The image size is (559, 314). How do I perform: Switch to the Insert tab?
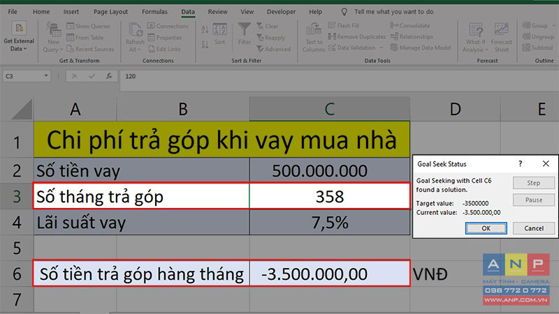(71, 12)
